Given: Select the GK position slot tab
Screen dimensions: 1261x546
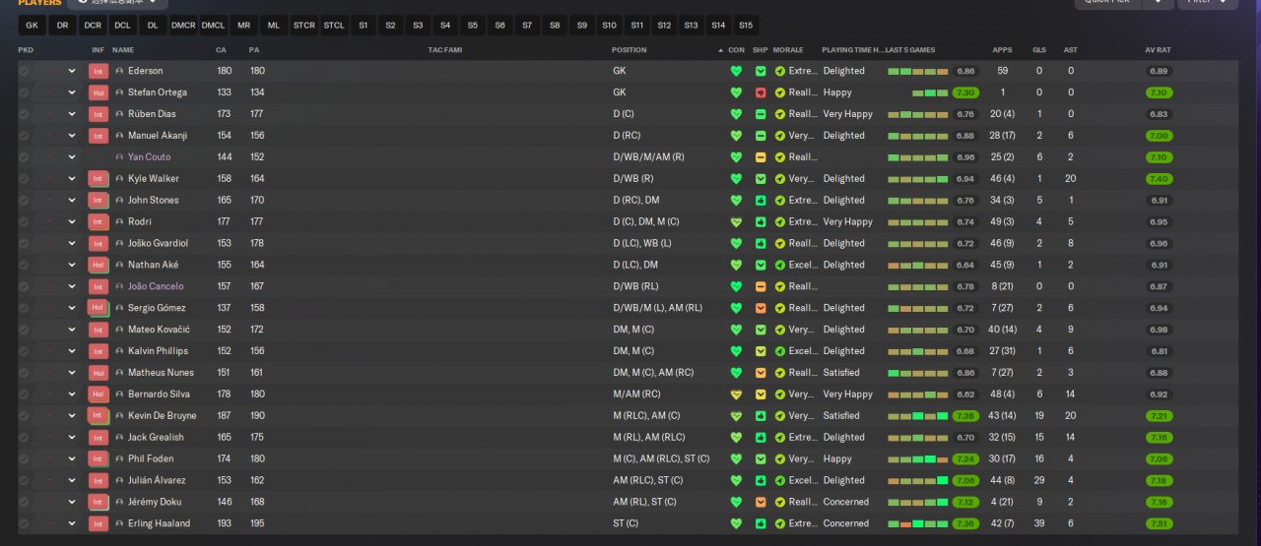Looking at the screenshot, I should pyautogui.click(x=33, y=25).
